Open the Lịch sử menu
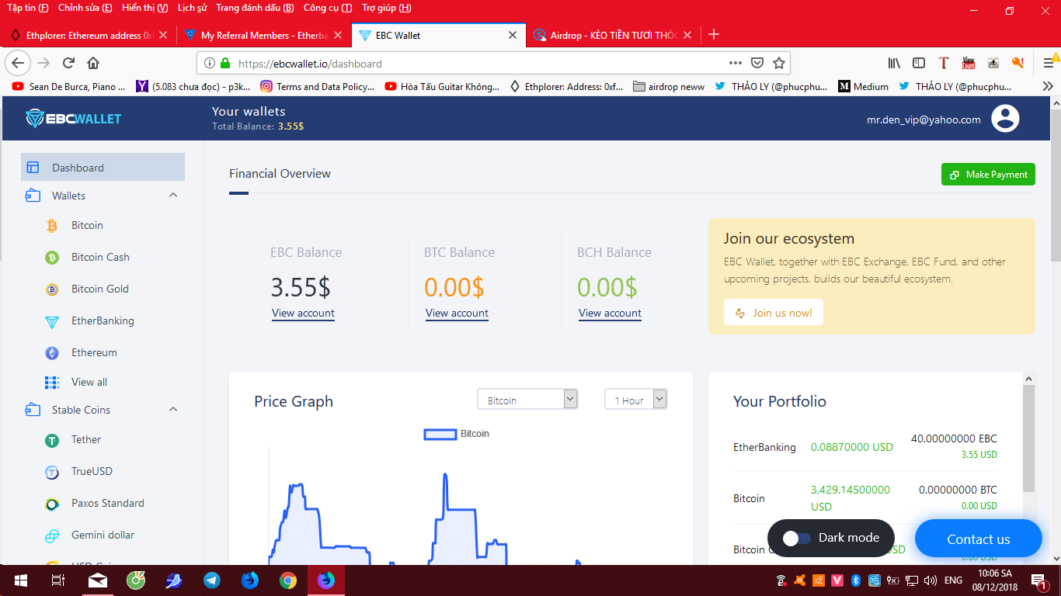The width and height of the screenshot is (1061, 596). 192,8
